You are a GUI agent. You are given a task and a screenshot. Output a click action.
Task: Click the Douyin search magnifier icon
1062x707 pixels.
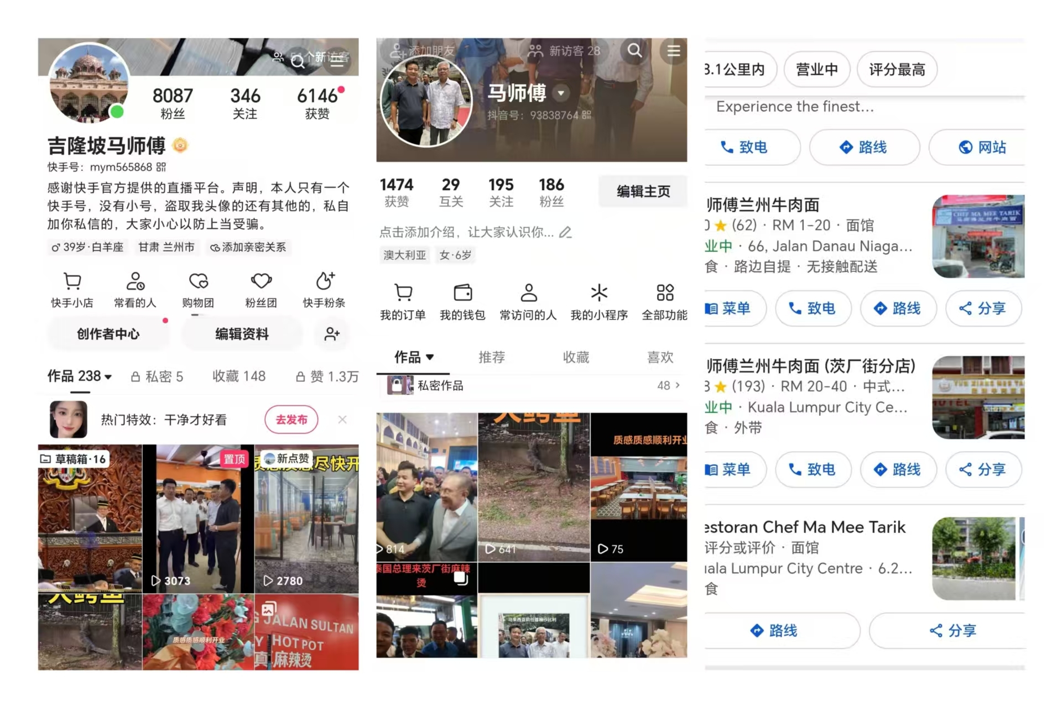tap(634, 51)
